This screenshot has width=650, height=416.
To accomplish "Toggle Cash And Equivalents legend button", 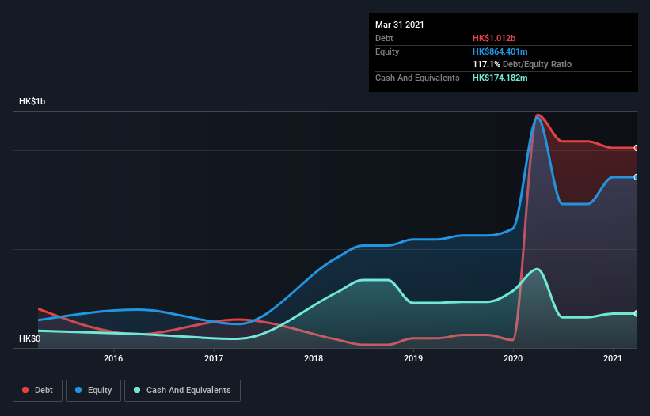I will (182, 391).
